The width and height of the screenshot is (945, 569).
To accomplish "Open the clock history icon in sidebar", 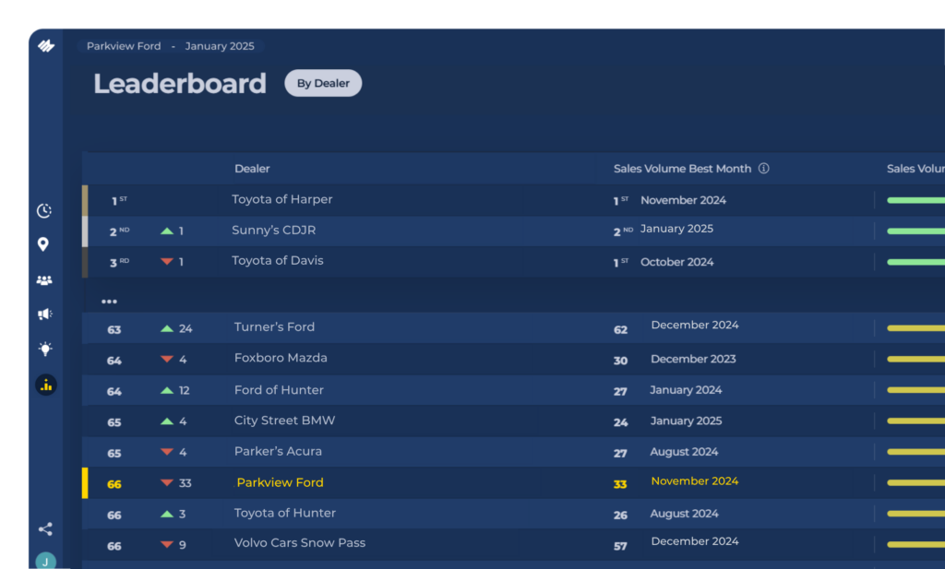I will pos(44,211).
